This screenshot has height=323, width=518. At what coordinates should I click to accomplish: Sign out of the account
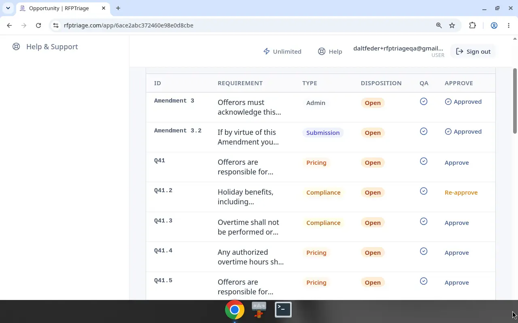coord(473,51)
